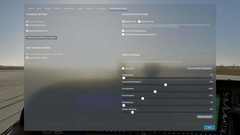The height and width of the screenshot is (135, 240).
Task: Click the Reset to Defaults button
Action: pyautogui.click(x=205, y=116)
